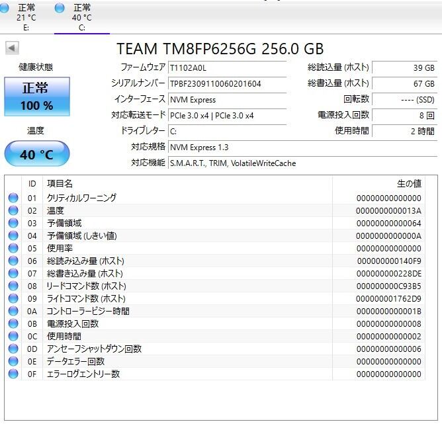Click the 40 °C temperature button
This screenshot has width=442, height=424.
click(36, 155)
